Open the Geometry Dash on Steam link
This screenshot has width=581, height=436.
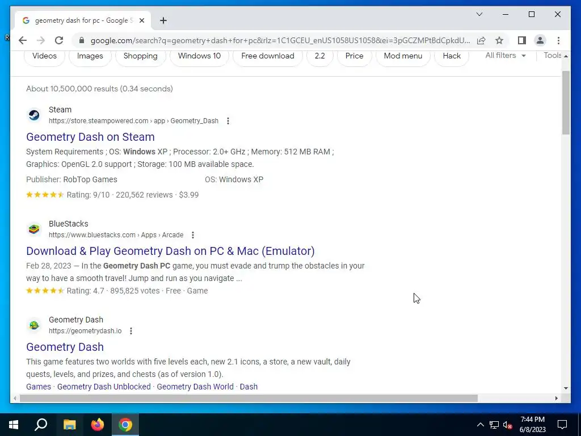coord(90,137)
